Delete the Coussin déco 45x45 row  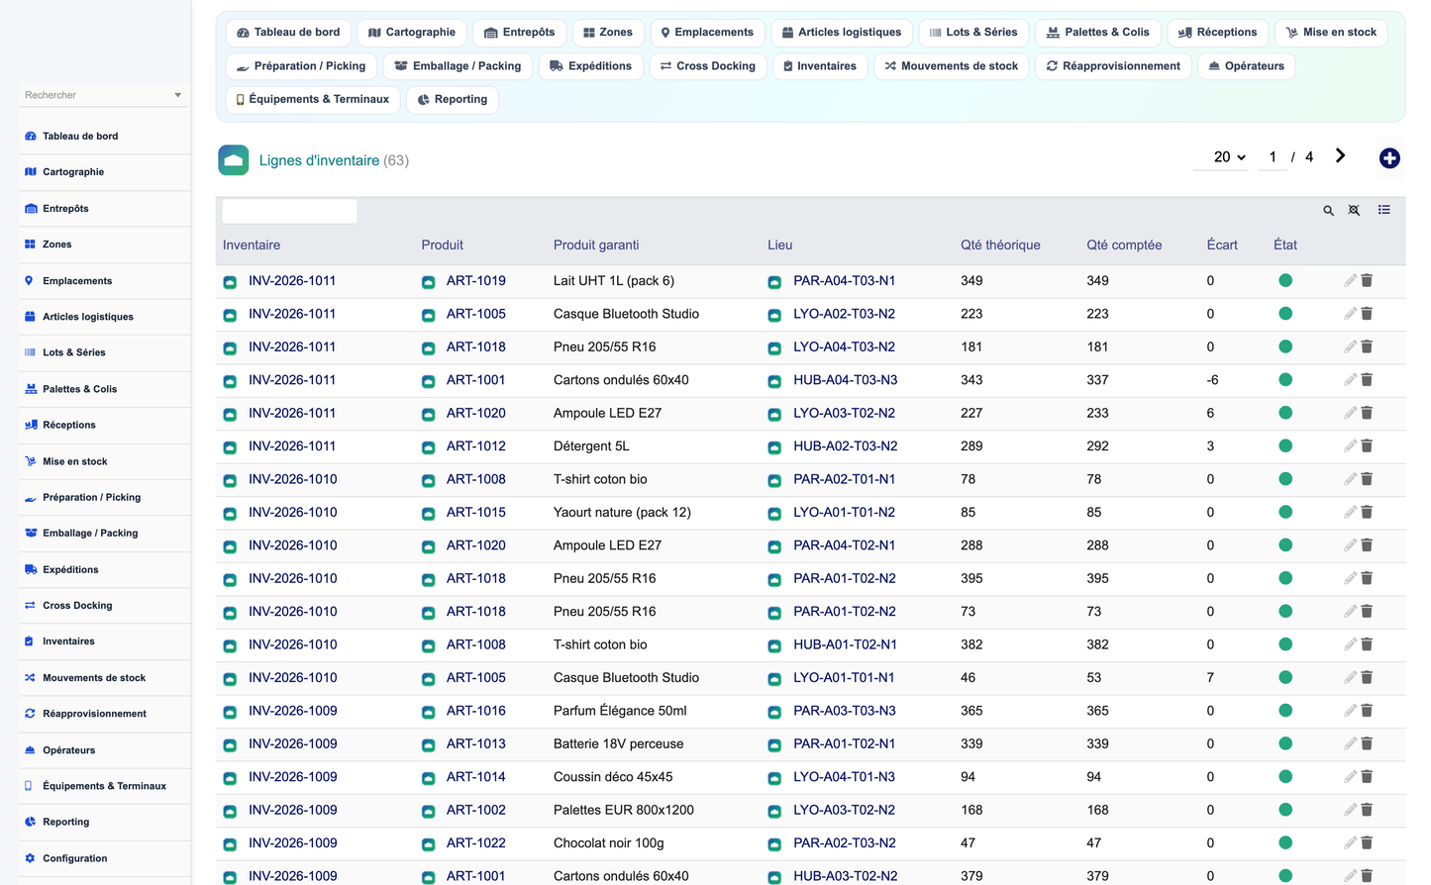[1367, 777]
